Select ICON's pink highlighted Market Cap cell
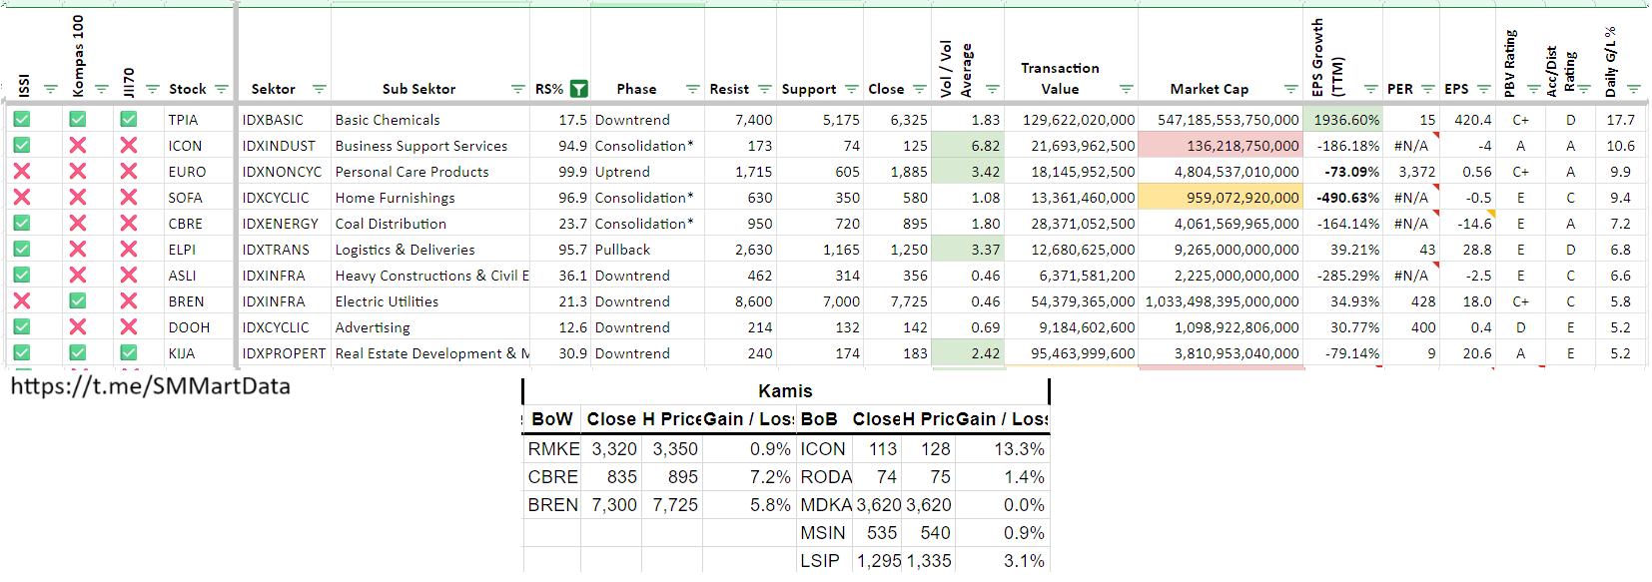The image size is (1652, 582). [1220, 146]
